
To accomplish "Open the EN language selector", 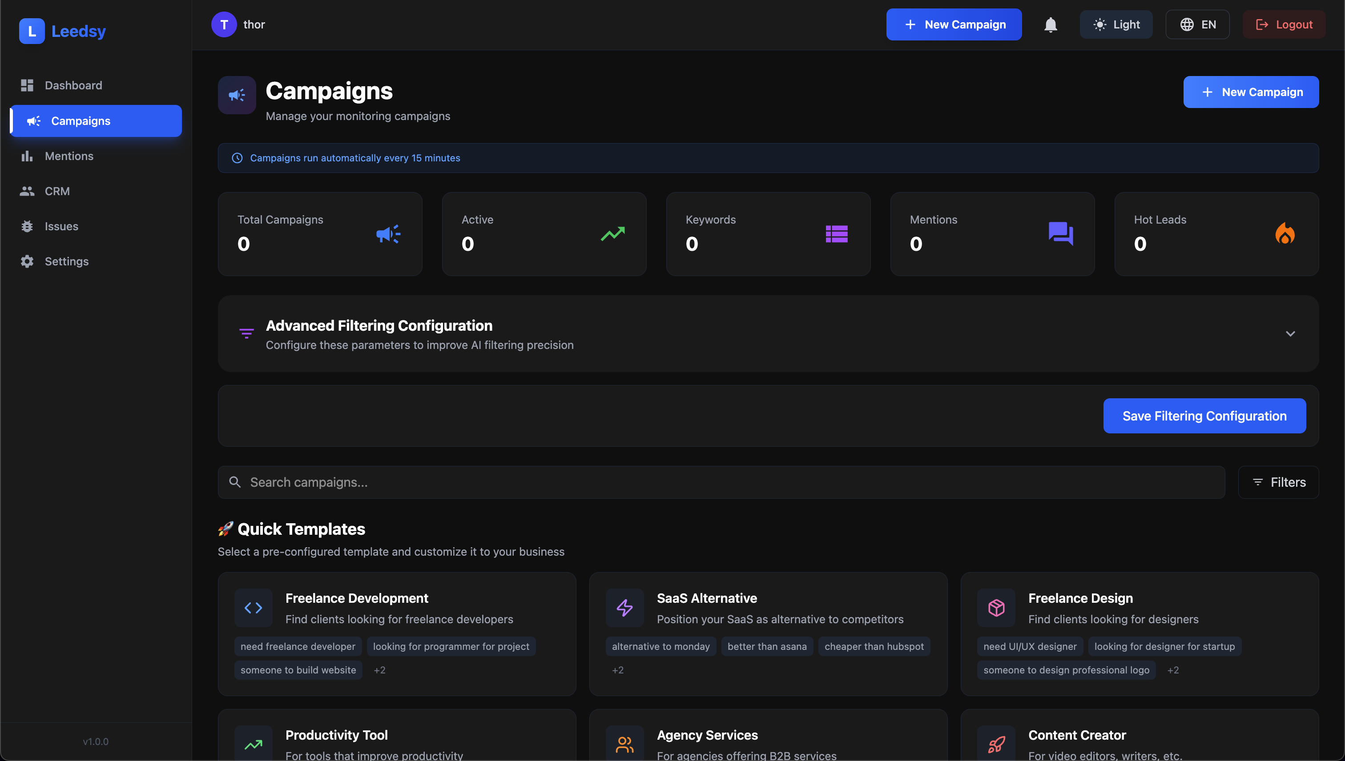I will pos(1197,24).
